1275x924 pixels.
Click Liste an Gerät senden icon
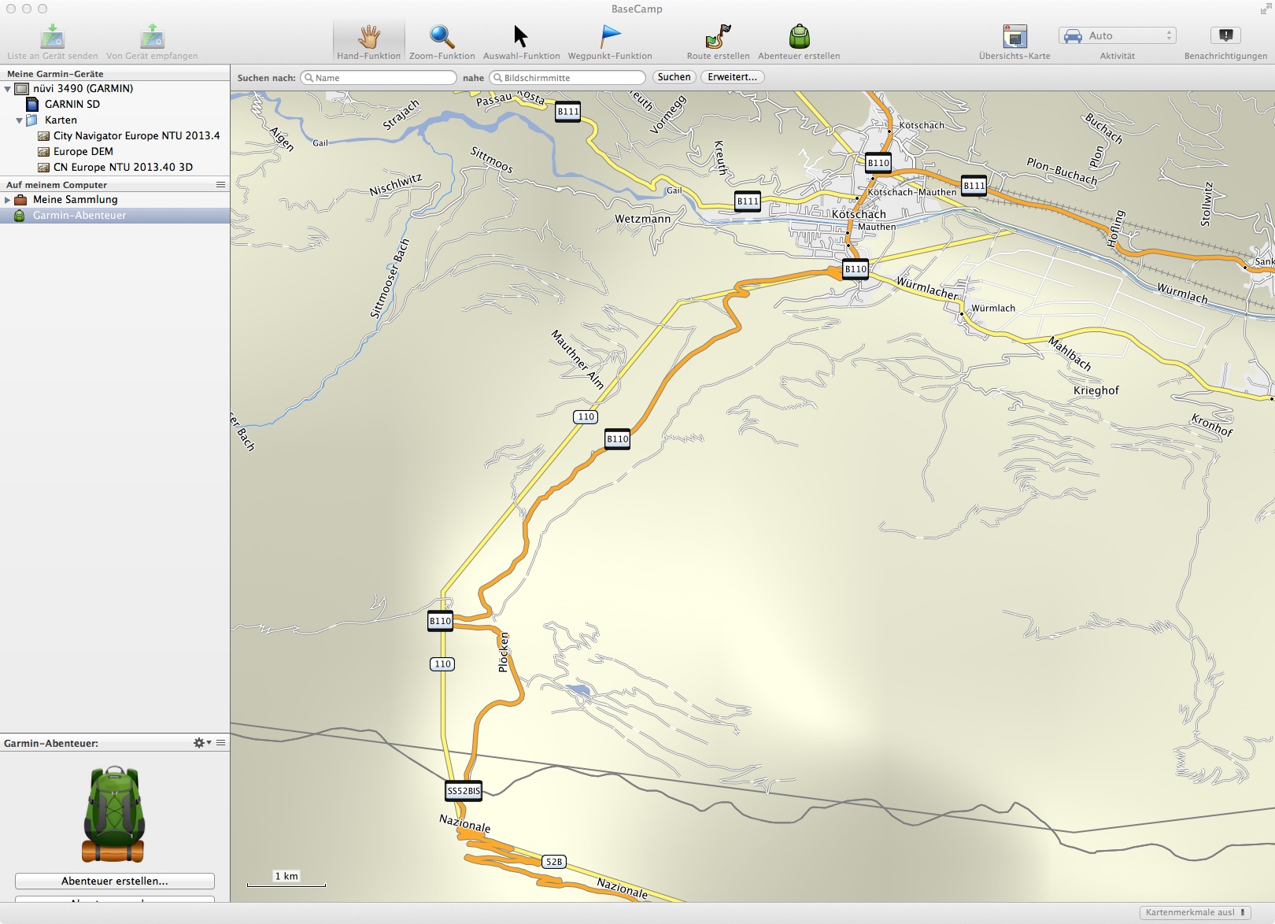(x=53, y=37)
